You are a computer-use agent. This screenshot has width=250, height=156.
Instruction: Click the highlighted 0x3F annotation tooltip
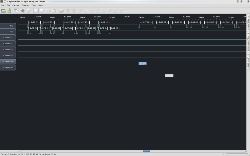click(142, 64)
